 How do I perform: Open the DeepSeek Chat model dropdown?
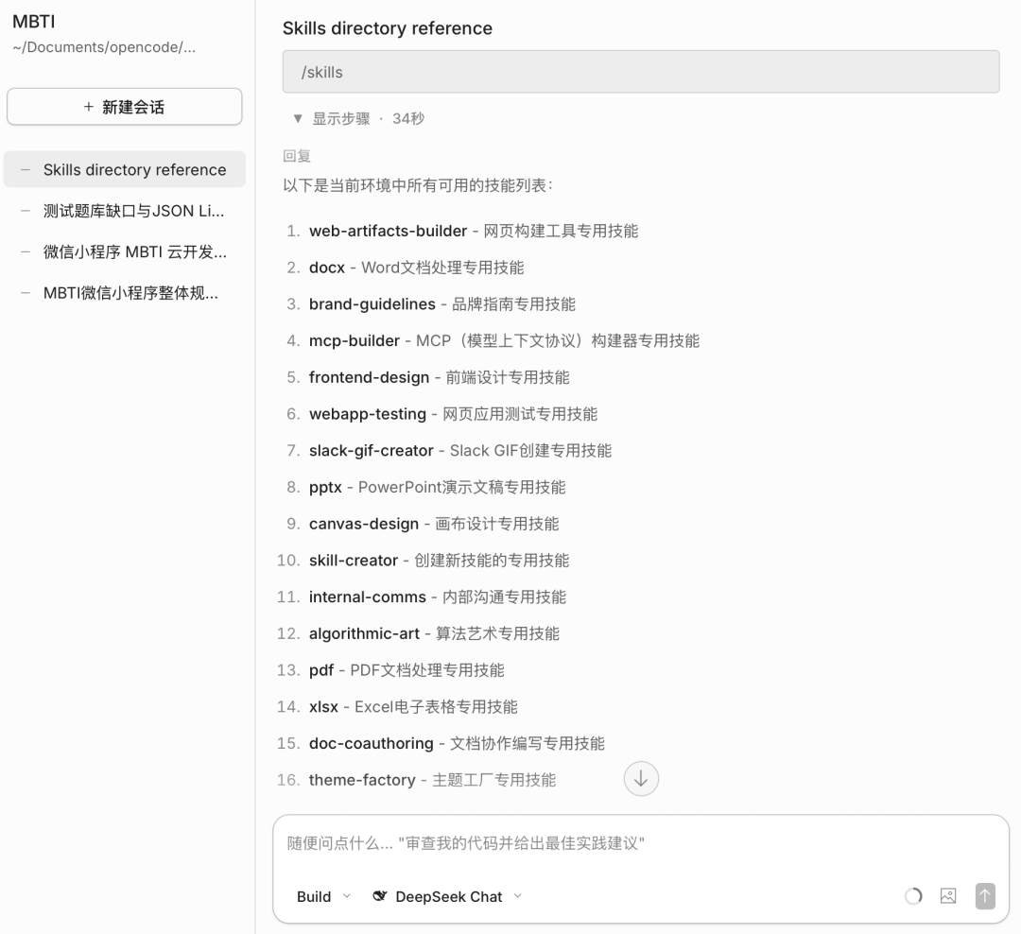click(446, 896)
